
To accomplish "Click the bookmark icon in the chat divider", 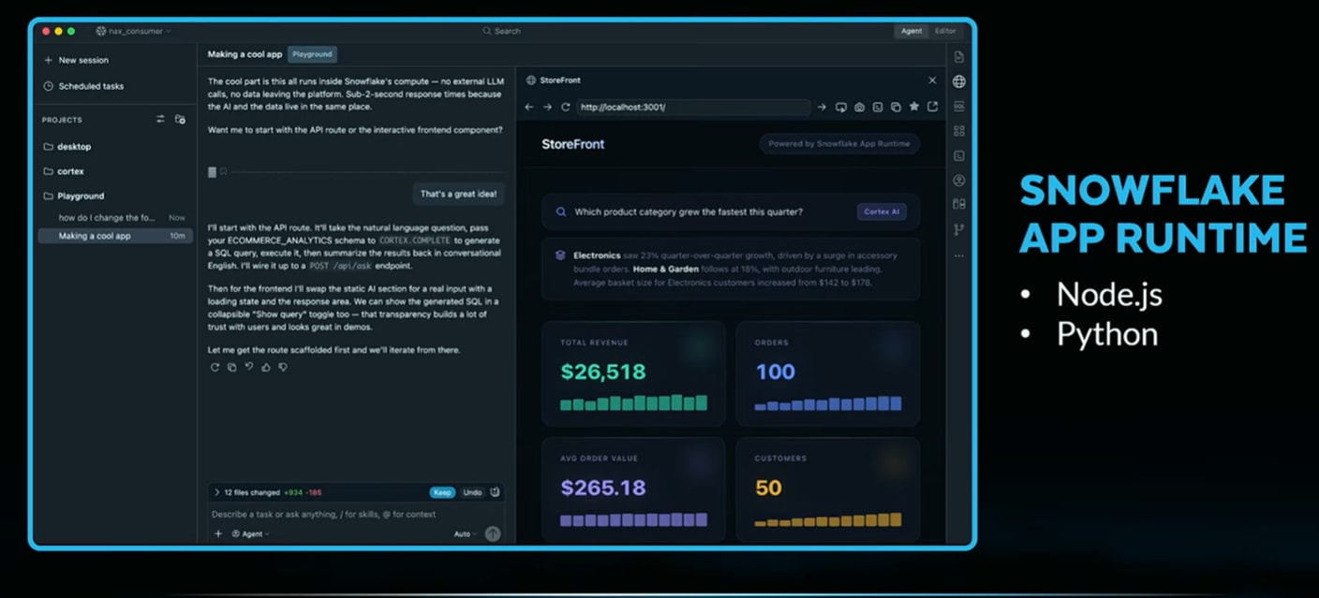I will (224, 172).
